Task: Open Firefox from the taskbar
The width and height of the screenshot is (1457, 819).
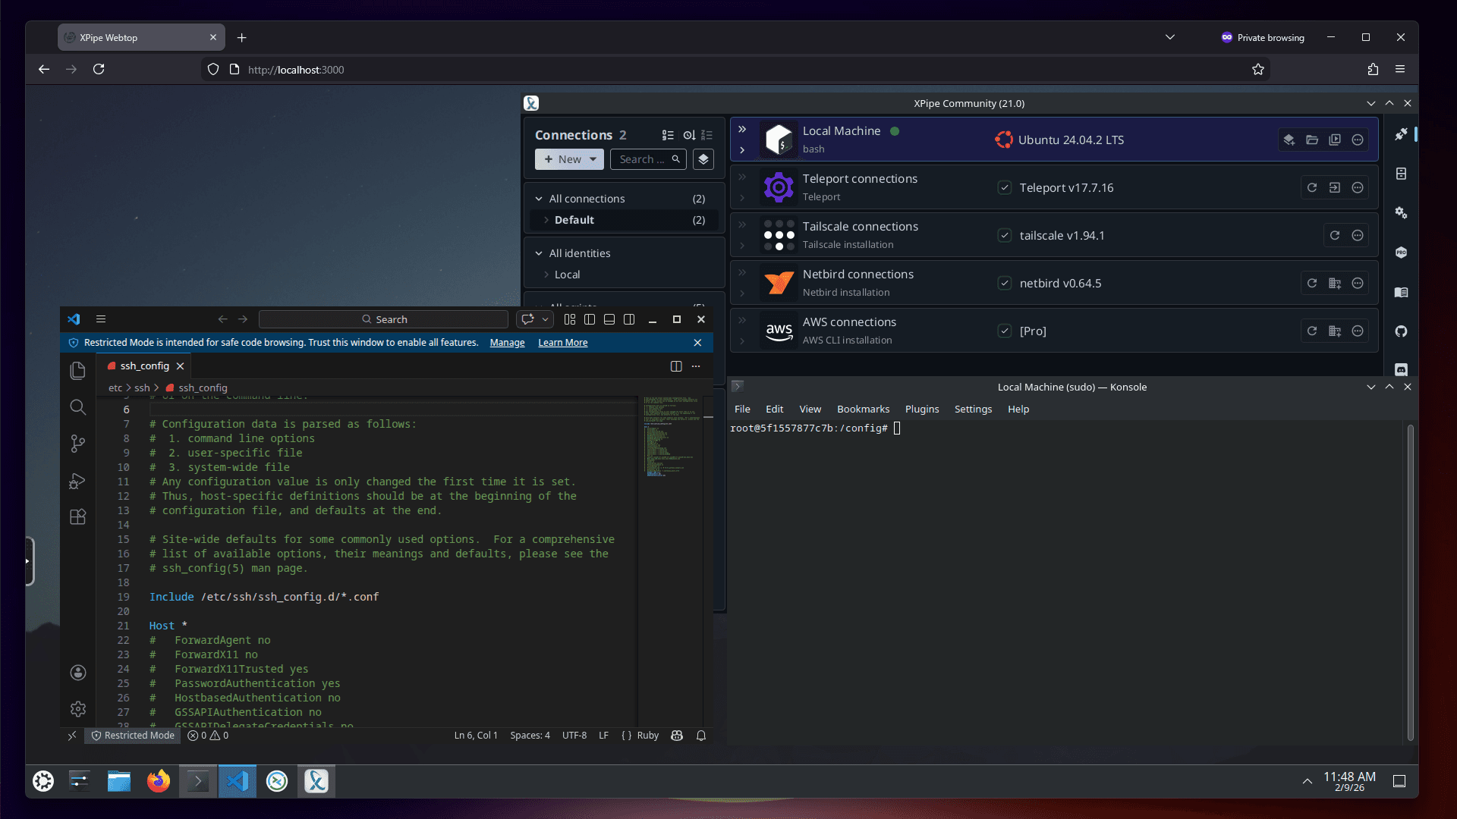Action: [x=158, y=781]
